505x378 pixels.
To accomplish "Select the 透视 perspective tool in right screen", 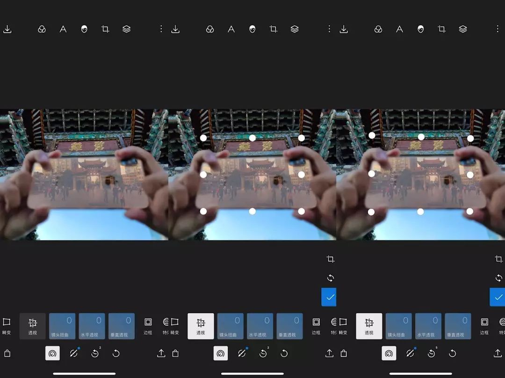I will pyautogui.click(x=369, y=326).
